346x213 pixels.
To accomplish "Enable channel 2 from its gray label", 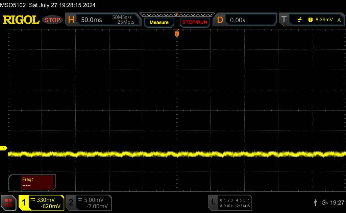I will [71, 203].
